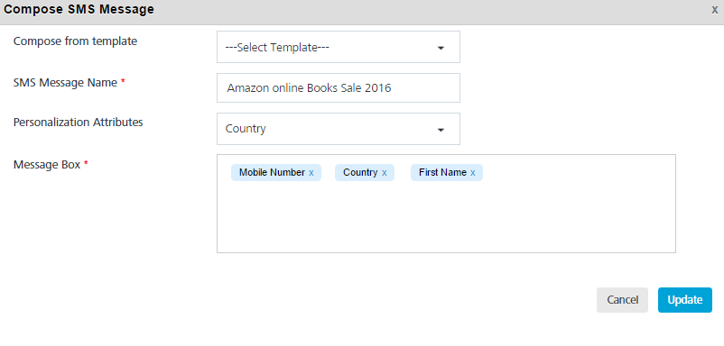The image size is (724, 346).
Task: Select the First Name tag
Action: coord(442,173)
